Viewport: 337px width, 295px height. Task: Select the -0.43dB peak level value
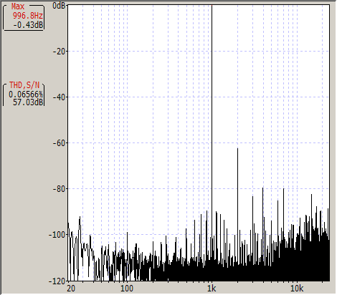tap(28, 24)
